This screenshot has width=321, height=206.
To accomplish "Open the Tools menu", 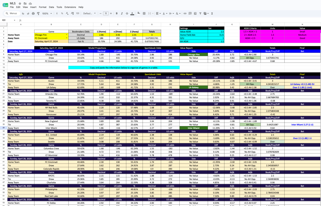I will coord(59,7).
